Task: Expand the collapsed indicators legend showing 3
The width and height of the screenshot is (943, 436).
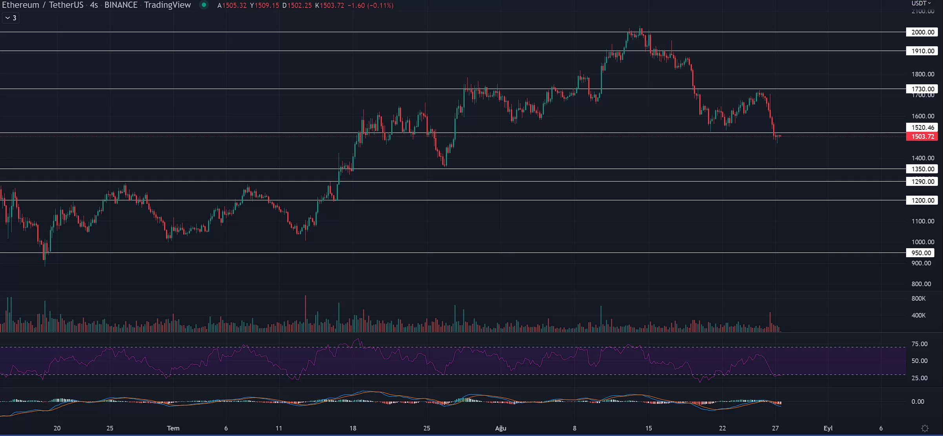Action: pyautogui.click(x=11, y=18)
